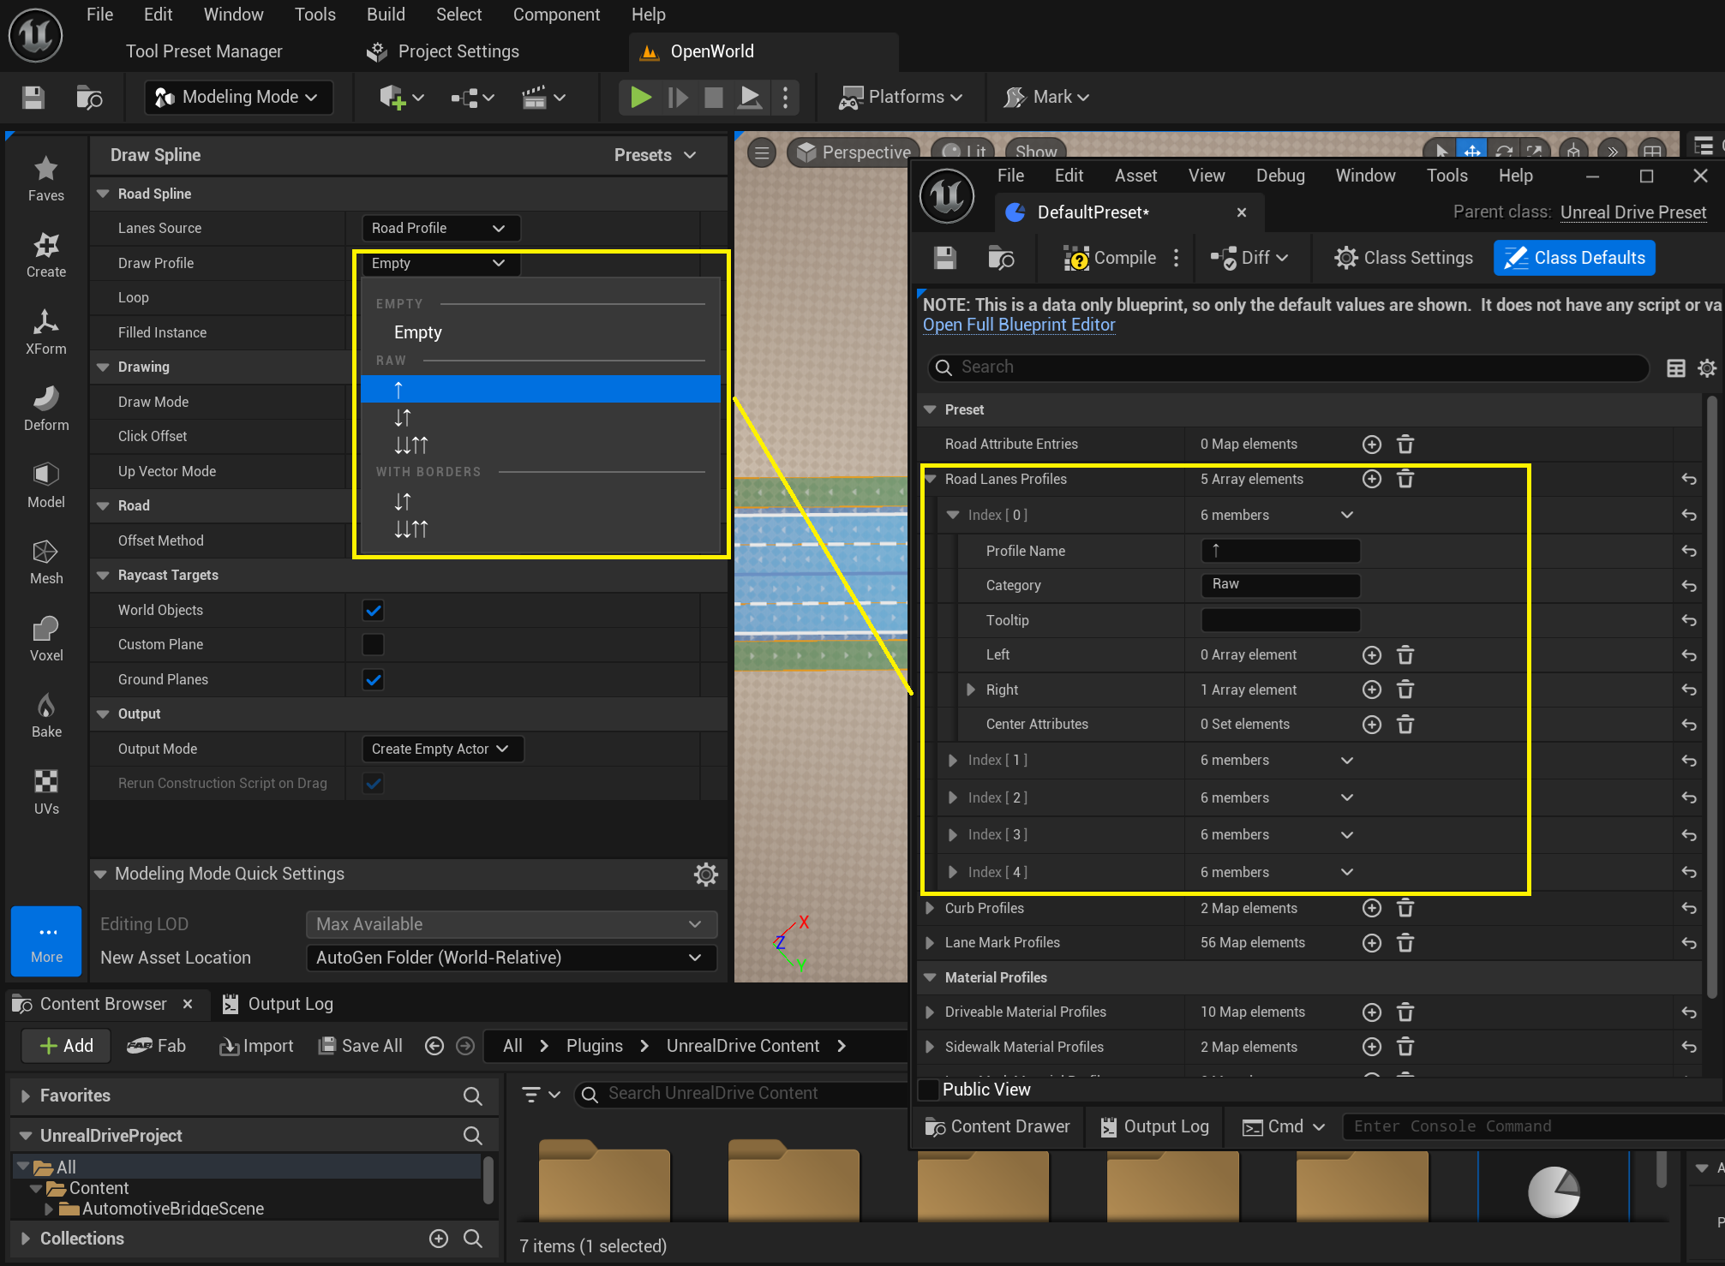Image resolution: width=1725 pixels, height=1266 pixels.
Task: Expand the Right array row
Action: (971, 690)
